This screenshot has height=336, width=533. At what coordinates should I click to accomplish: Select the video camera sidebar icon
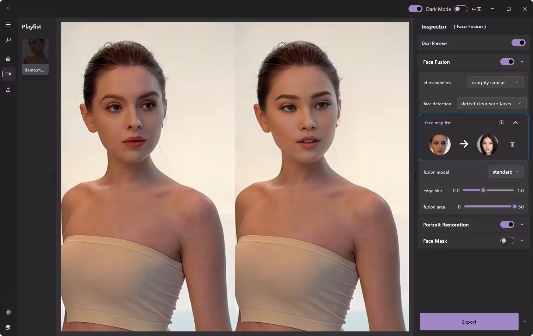pos(8,74)
